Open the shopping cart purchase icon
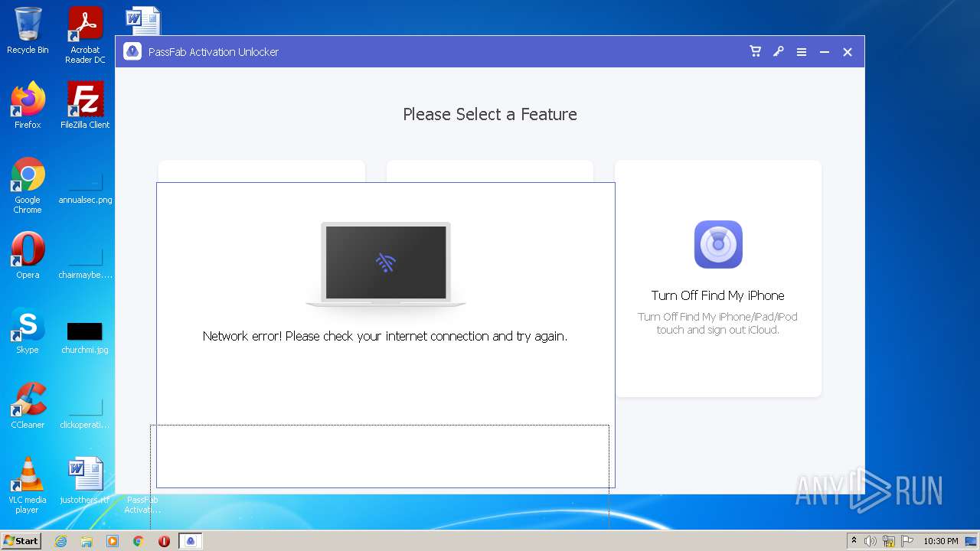 [755, 51]
